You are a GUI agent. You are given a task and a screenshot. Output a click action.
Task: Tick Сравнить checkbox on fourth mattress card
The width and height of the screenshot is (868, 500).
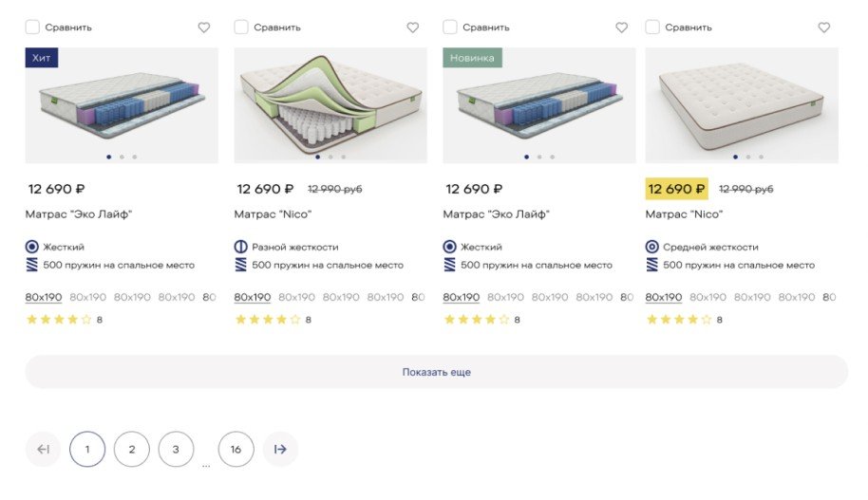pyautogui.click(x=652, y=28)
